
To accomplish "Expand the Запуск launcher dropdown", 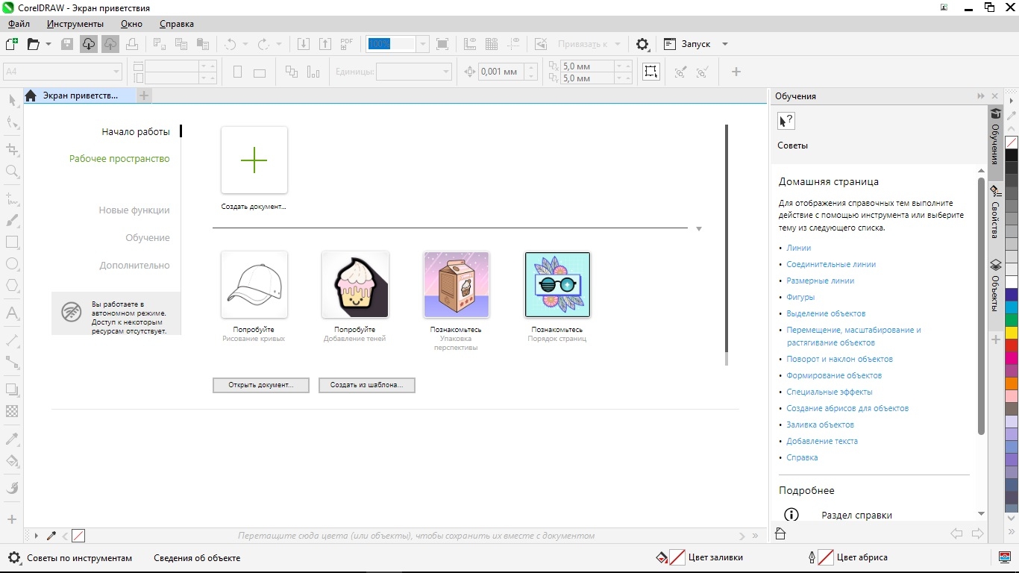I will (724, 44).
